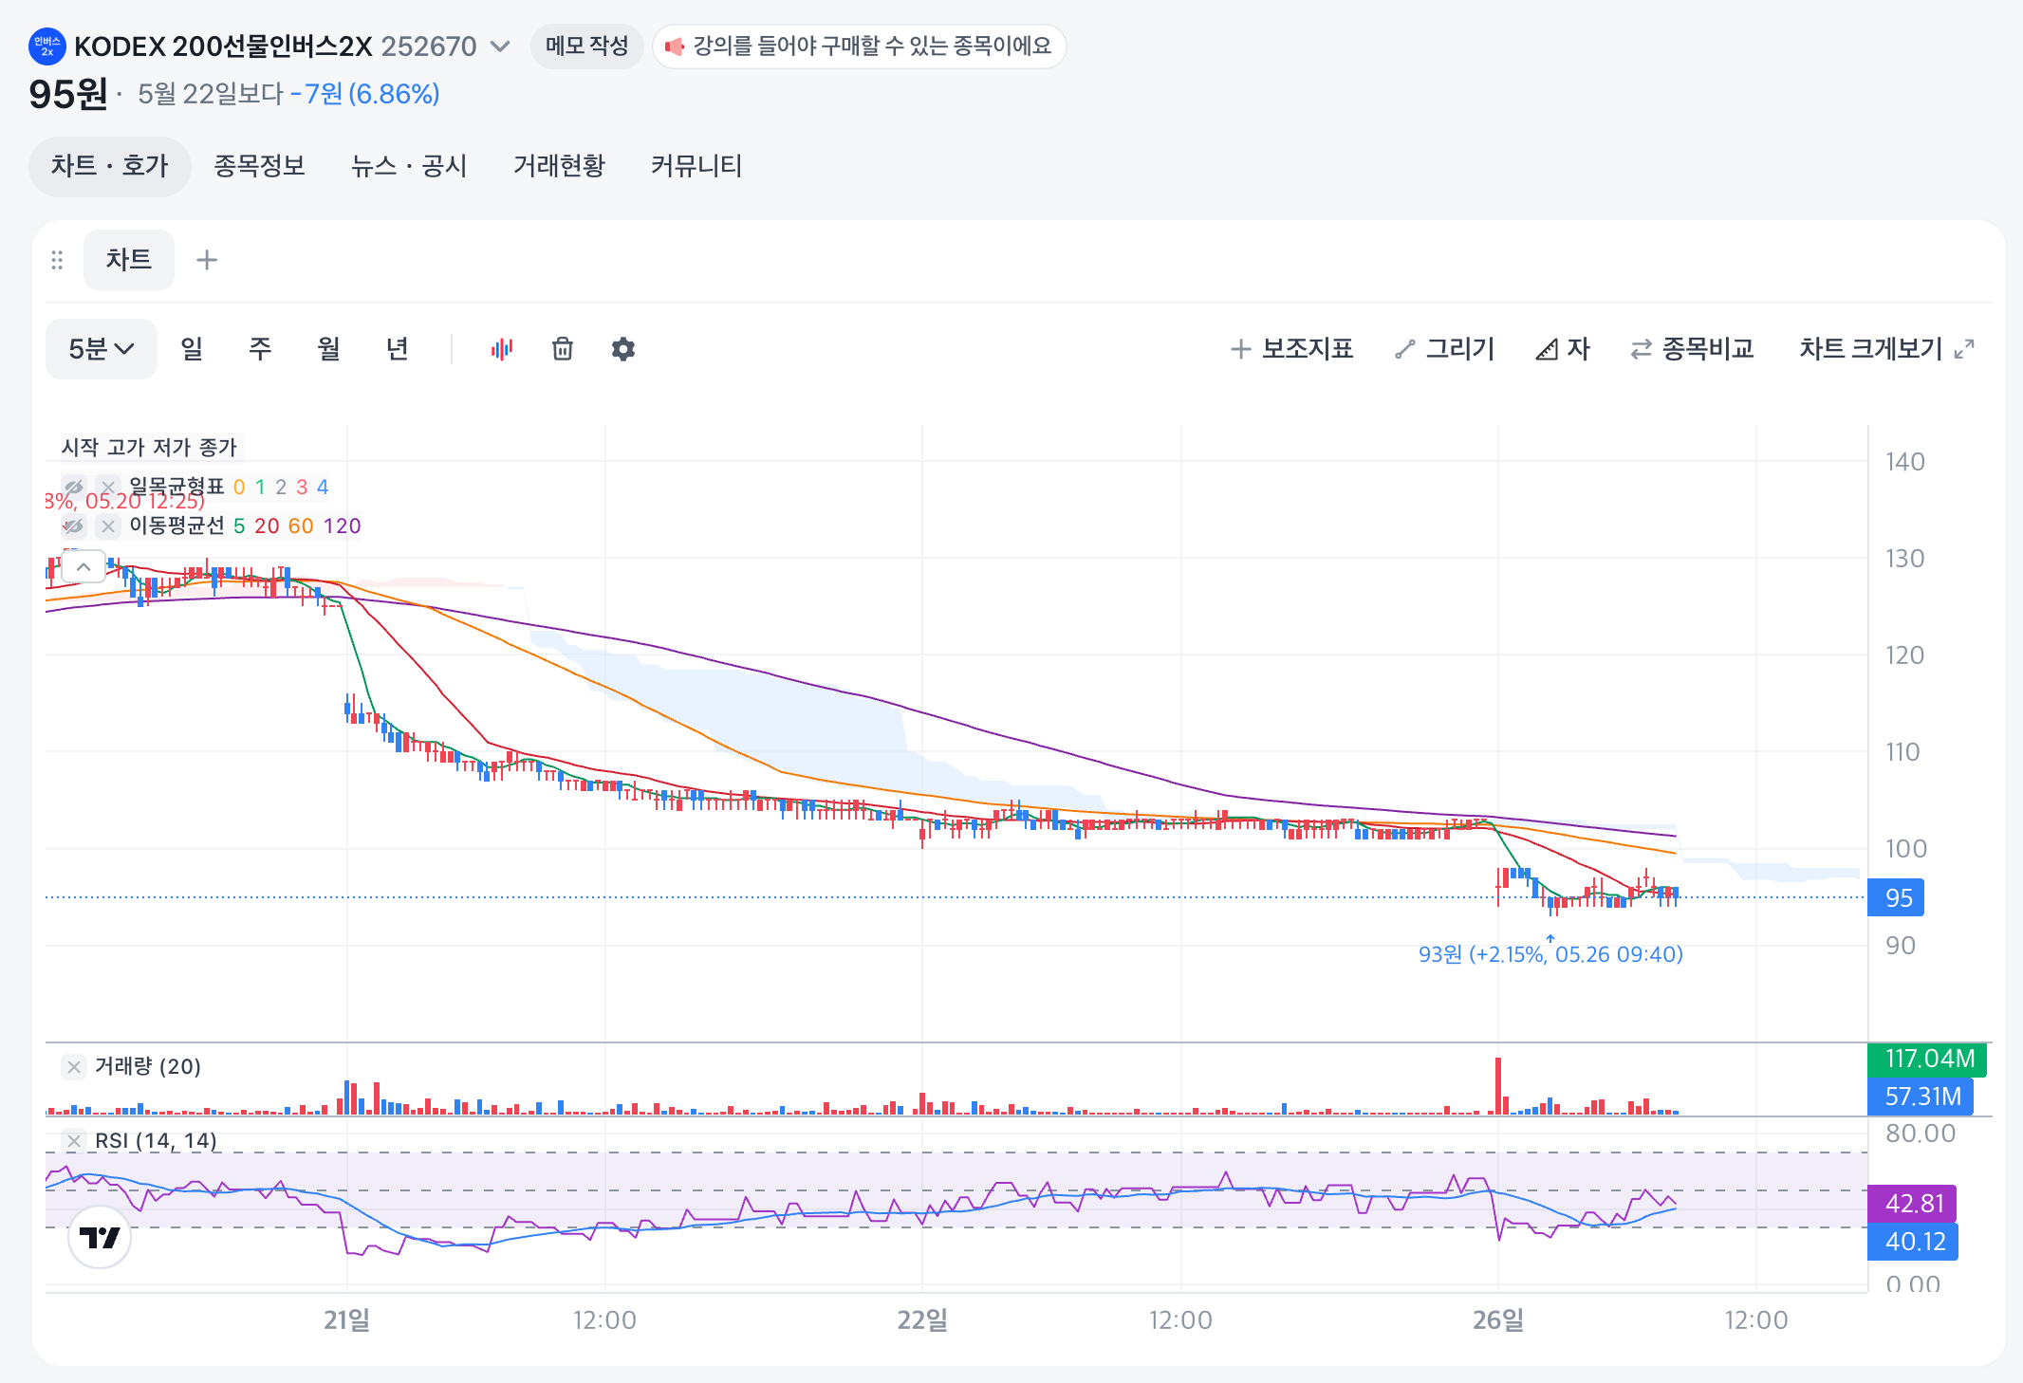Switch chart to yearly 년 interval
The height and width of the screenshot is (1383, 2023).
398,349
